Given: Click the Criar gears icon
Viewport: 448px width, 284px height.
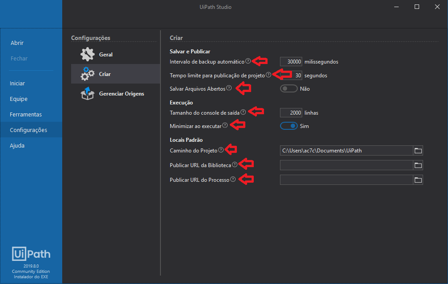Looking at the screenshot, I should [x=88, y=74].
